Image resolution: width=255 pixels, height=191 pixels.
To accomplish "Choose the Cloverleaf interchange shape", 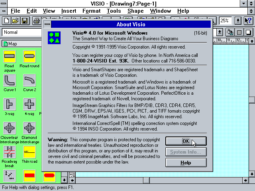I will [x=10, y=128].
